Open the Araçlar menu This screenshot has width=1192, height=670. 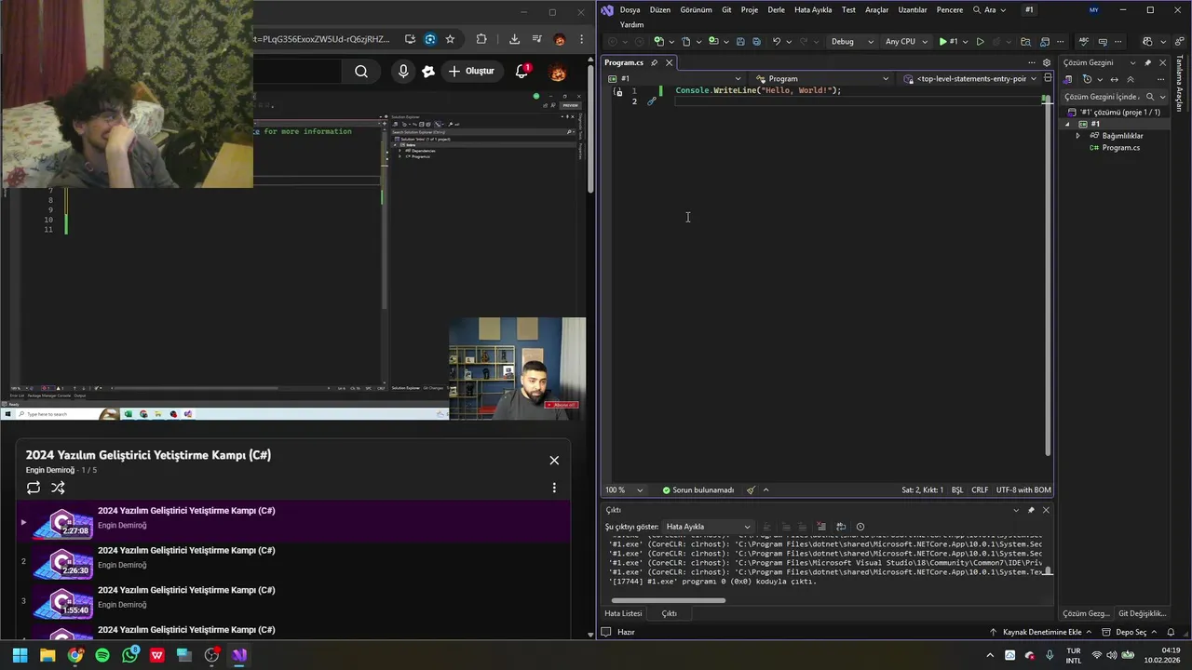[x=876, y=10]
